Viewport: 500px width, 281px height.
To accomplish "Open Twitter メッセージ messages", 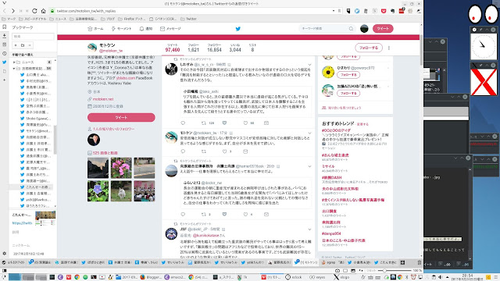I will pos(170,29).
